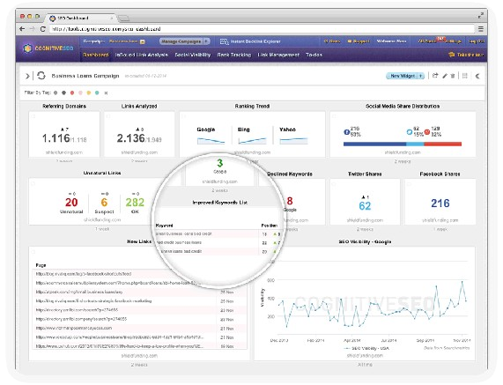Select Link Management menu
The image size is (503, 385).
click(278, 55)
